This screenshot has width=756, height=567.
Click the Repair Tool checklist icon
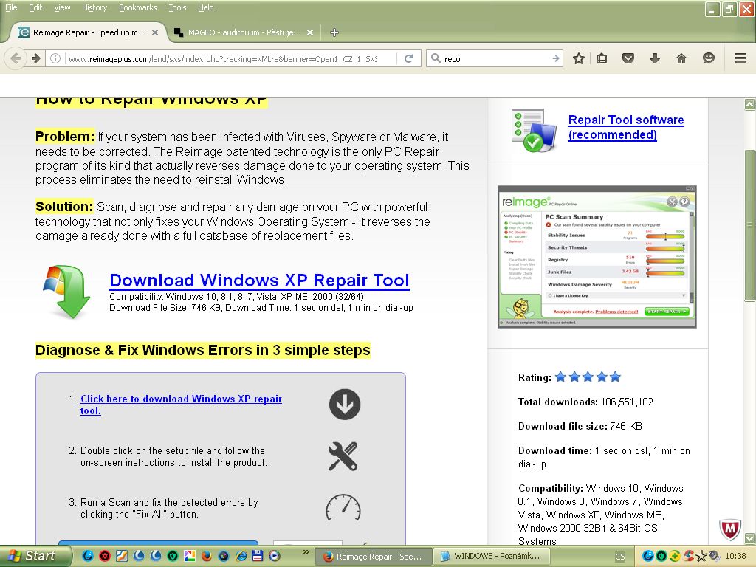click(533, 130)
